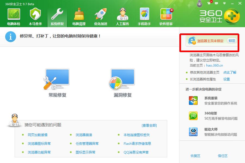Open Flash请求存储信息 problem link
This screenshot has height=163, width=245.
click(137, 143)
